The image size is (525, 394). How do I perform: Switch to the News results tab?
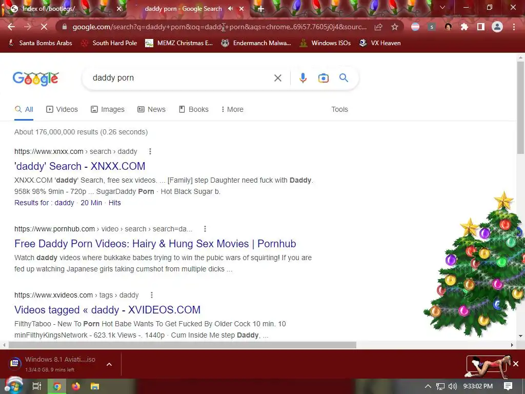coord(151,110)
